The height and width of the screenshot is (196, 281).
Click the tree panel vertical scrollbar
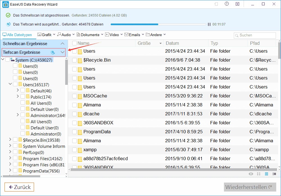[x=66, y=72]
